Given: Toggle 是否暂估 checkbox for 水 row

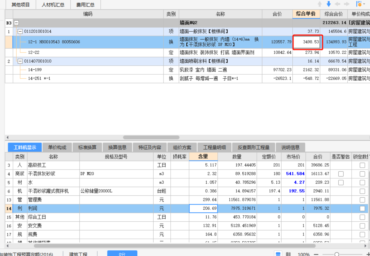Looking at the screenshot, I should [x=341, y=183].
